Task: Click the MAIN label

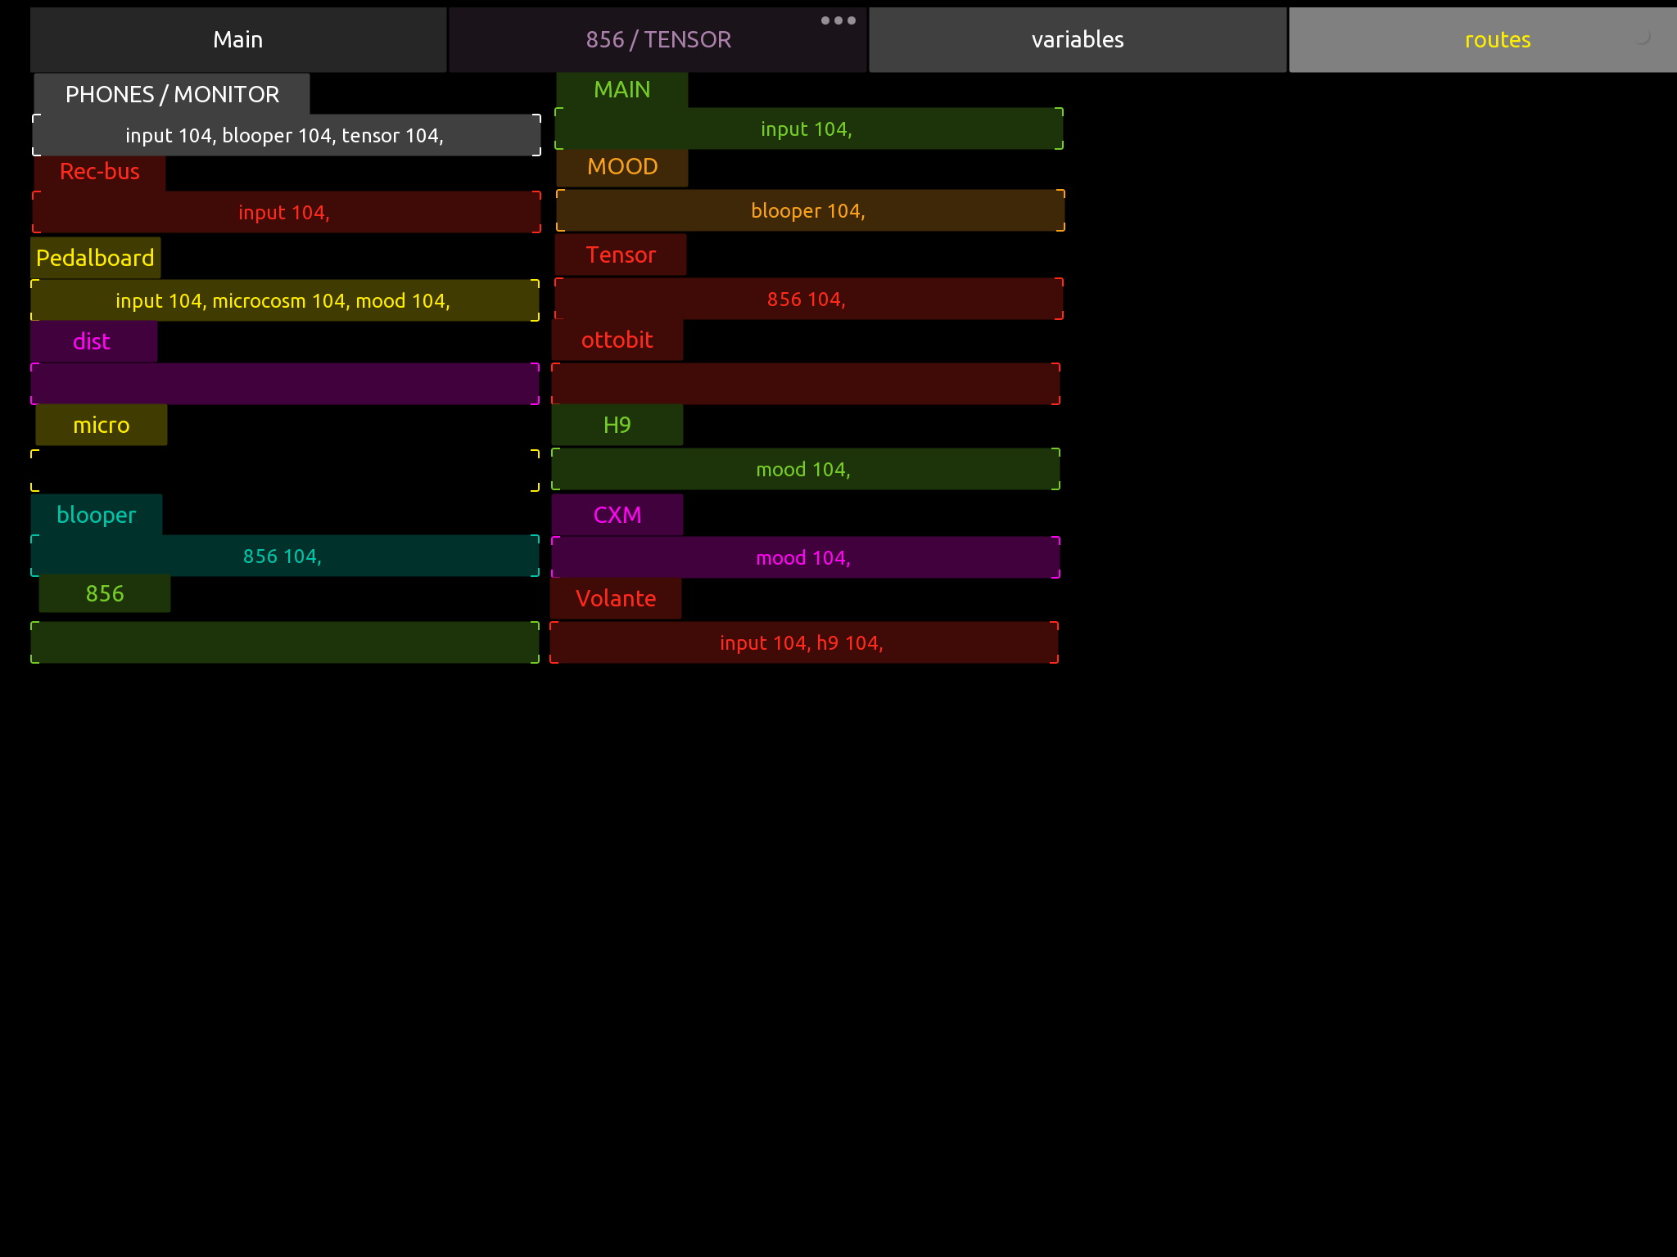Action: tap(622, 90)
